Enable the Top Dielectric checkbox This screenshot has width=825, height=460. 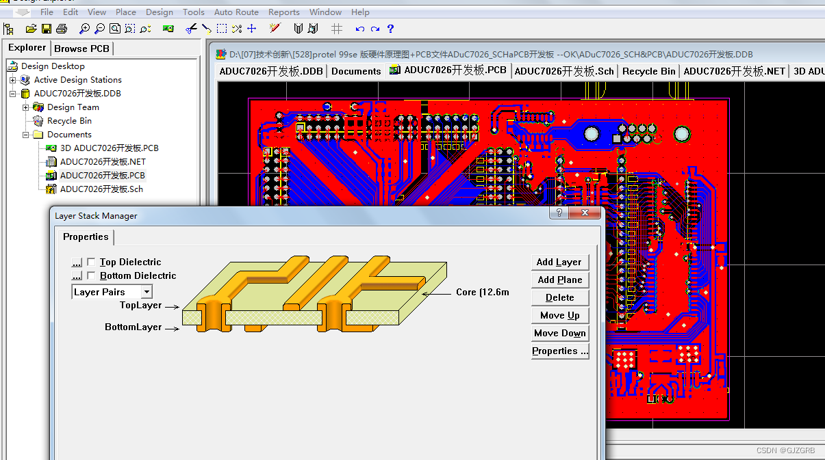click(90, 262)
